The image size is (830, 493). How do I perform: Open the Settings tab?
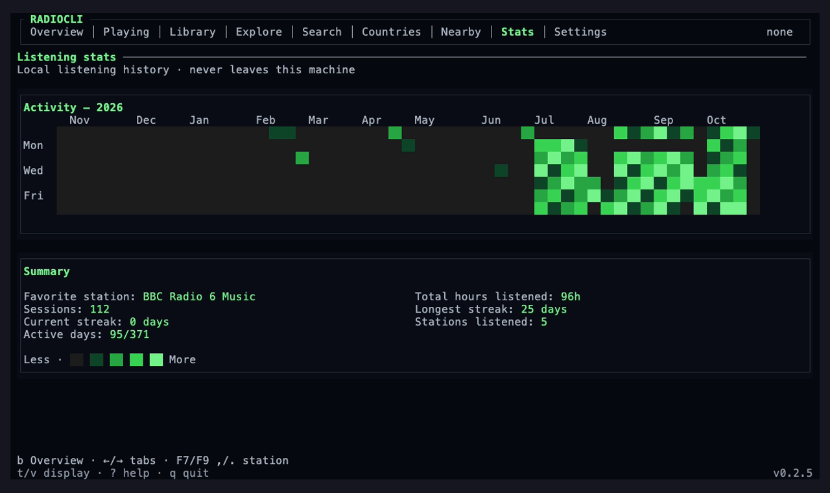pyautogui.click(x=580, y=32)
